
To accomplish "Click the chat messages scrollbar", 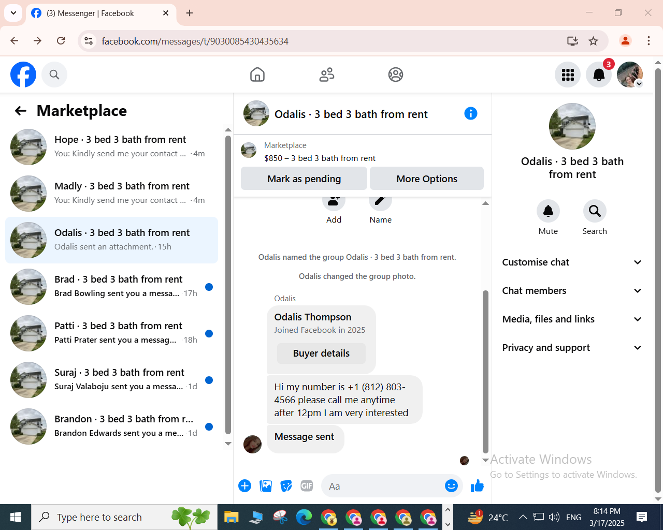I will 485,372.
